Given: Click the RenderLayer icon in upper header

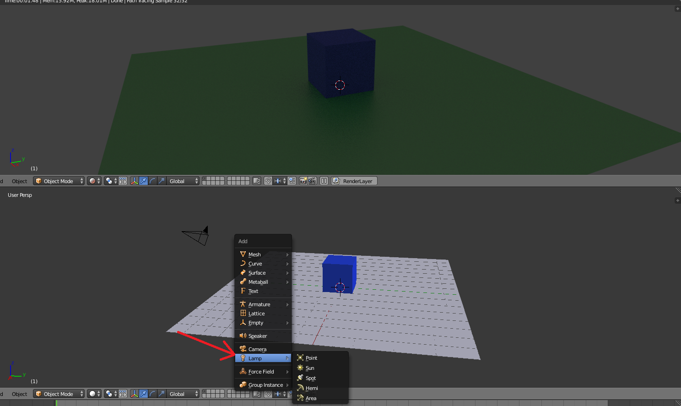Looking at the screenshot, I should [336, 181].
